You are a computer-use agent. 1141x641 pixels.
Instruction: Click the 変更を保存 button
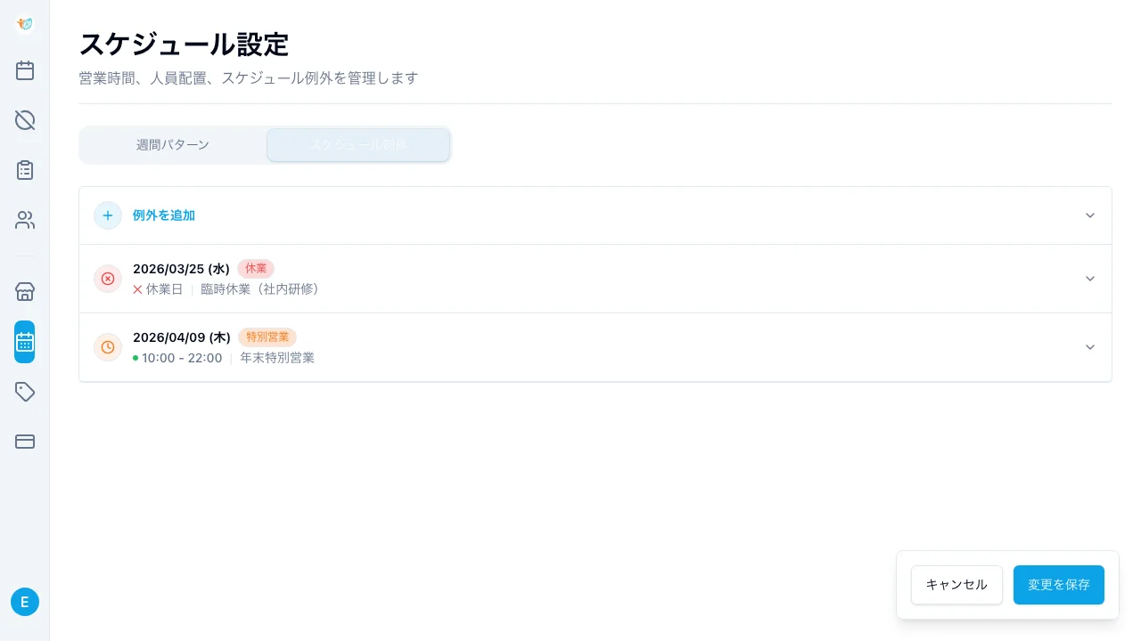point(1058,585)
